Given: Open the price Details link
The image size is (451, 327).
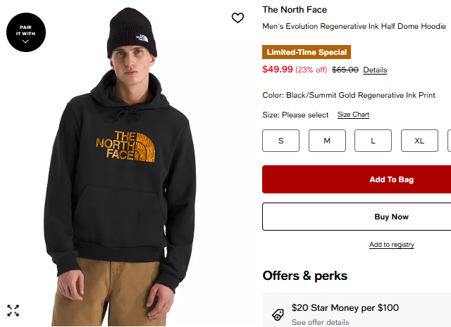Looking at the screenshot, I should tap(375, 70).
